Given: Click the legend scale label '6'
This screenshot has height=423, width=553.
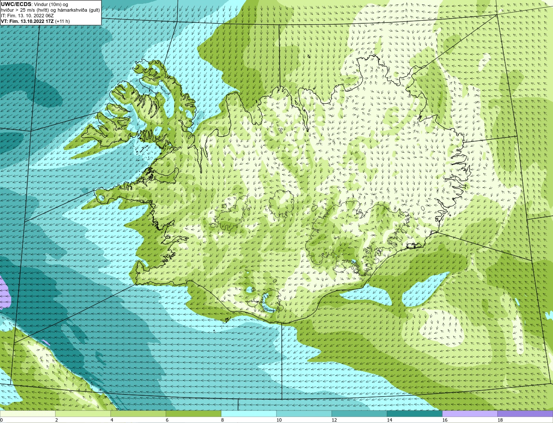Looking at the screenshot, I should point(167,420).
